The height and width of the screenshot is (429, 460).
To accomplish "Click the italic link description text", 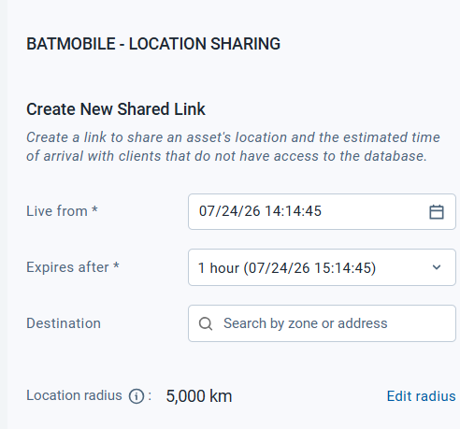I will pos(233,147).
